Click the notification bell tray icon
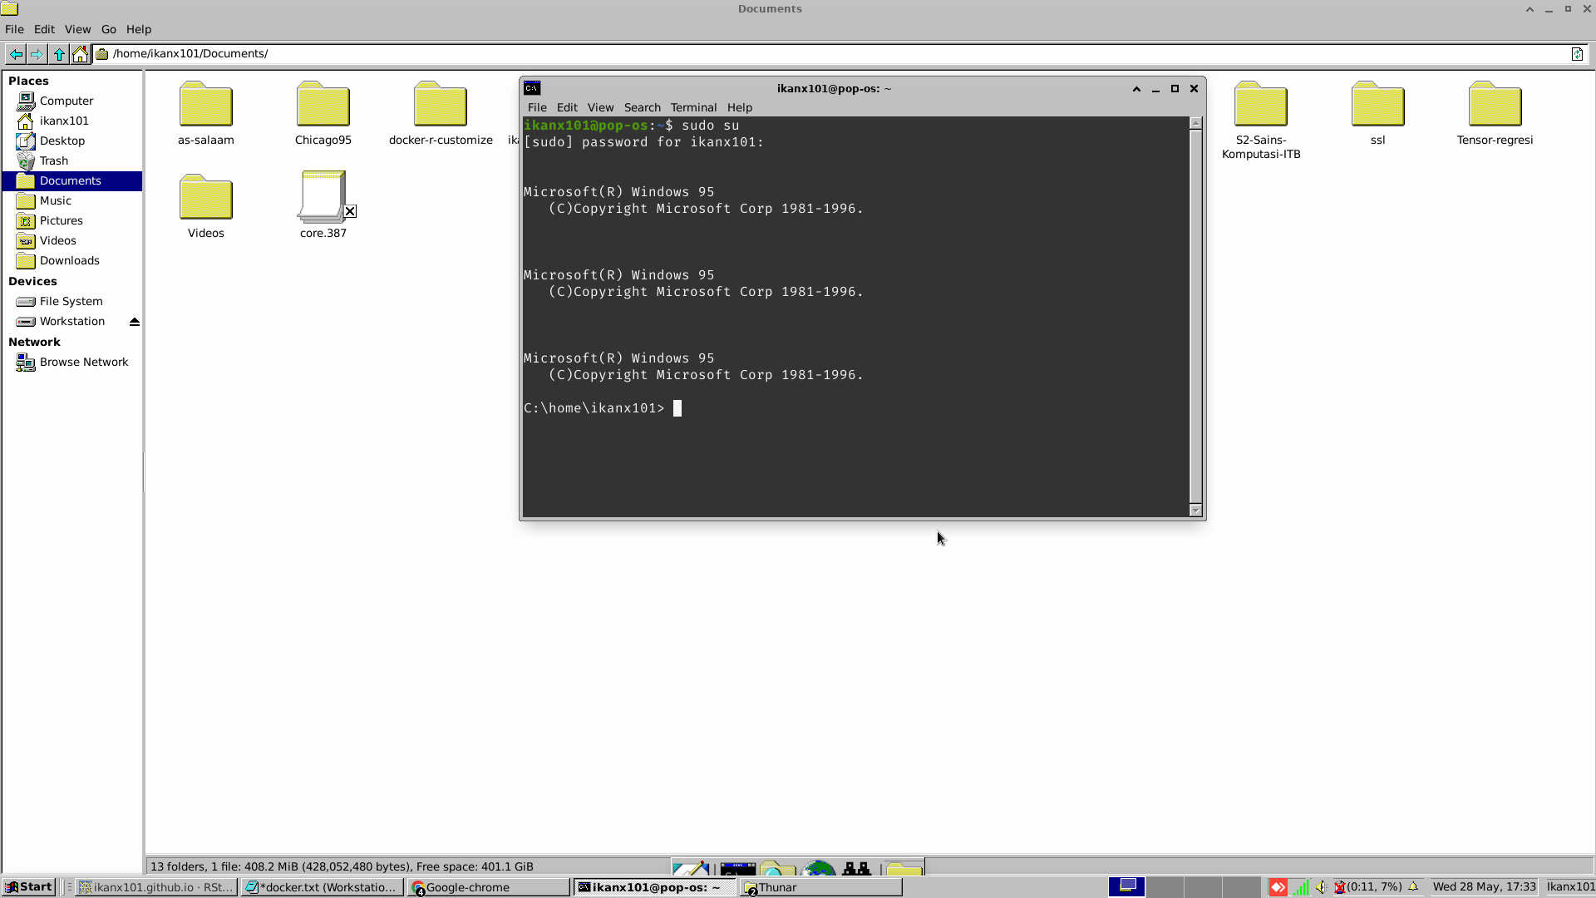1596x898 pixels. coord(1413,886)
